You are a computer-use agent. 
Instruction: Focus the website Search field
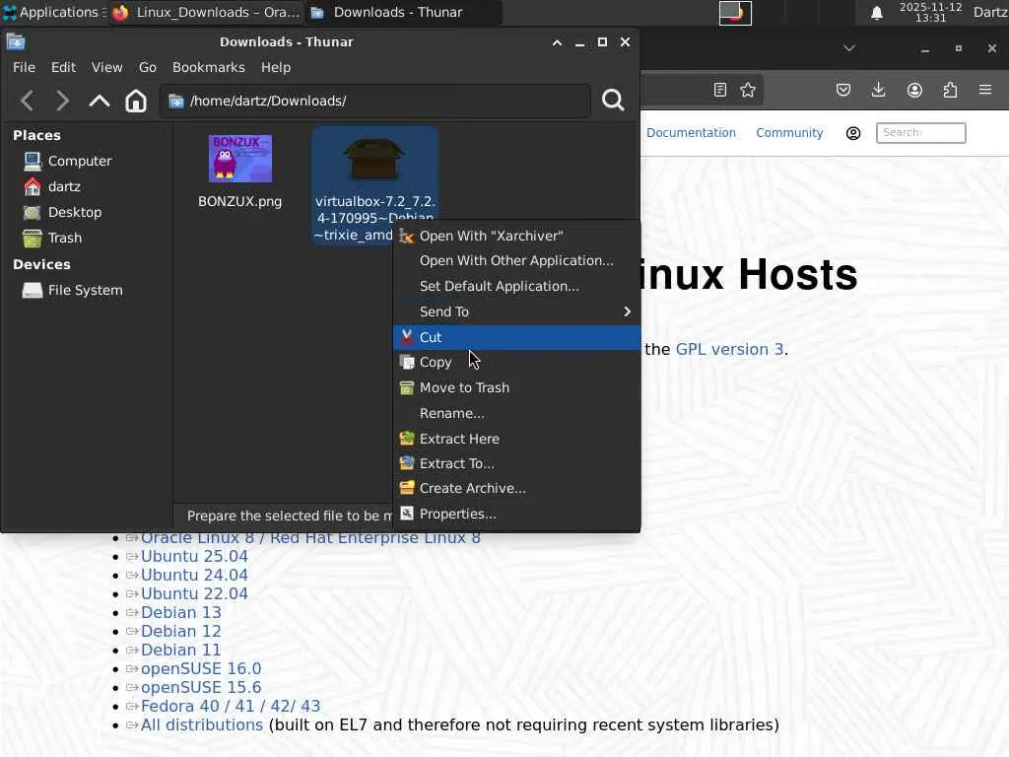click(x=921, y=133)
